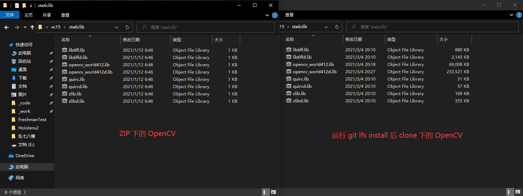Image resolution: width=523 pixels, height=196 pixels.
Task: Select 此电脑 at bottom of navigation pane
Action: (23, 167)
